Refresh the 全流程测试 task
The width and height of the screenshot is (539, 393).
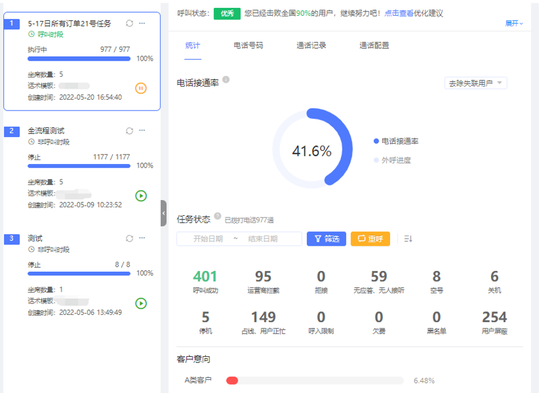coord(129,130)
